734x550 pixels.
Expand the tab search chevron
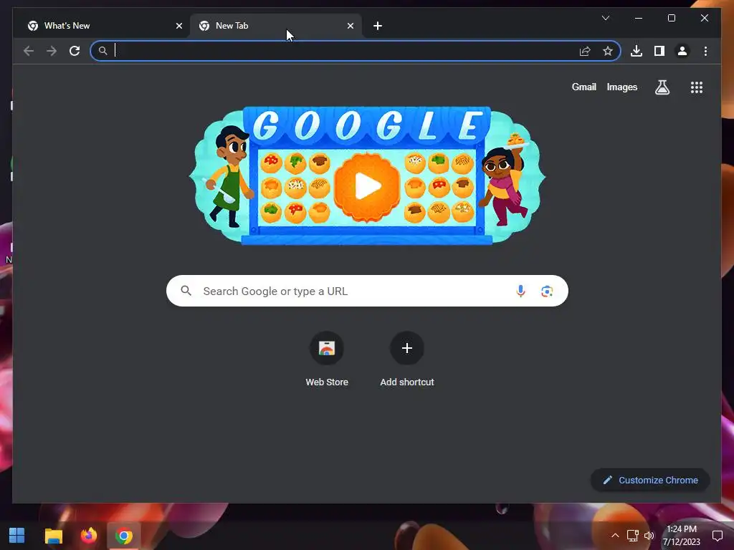(605, 18)
